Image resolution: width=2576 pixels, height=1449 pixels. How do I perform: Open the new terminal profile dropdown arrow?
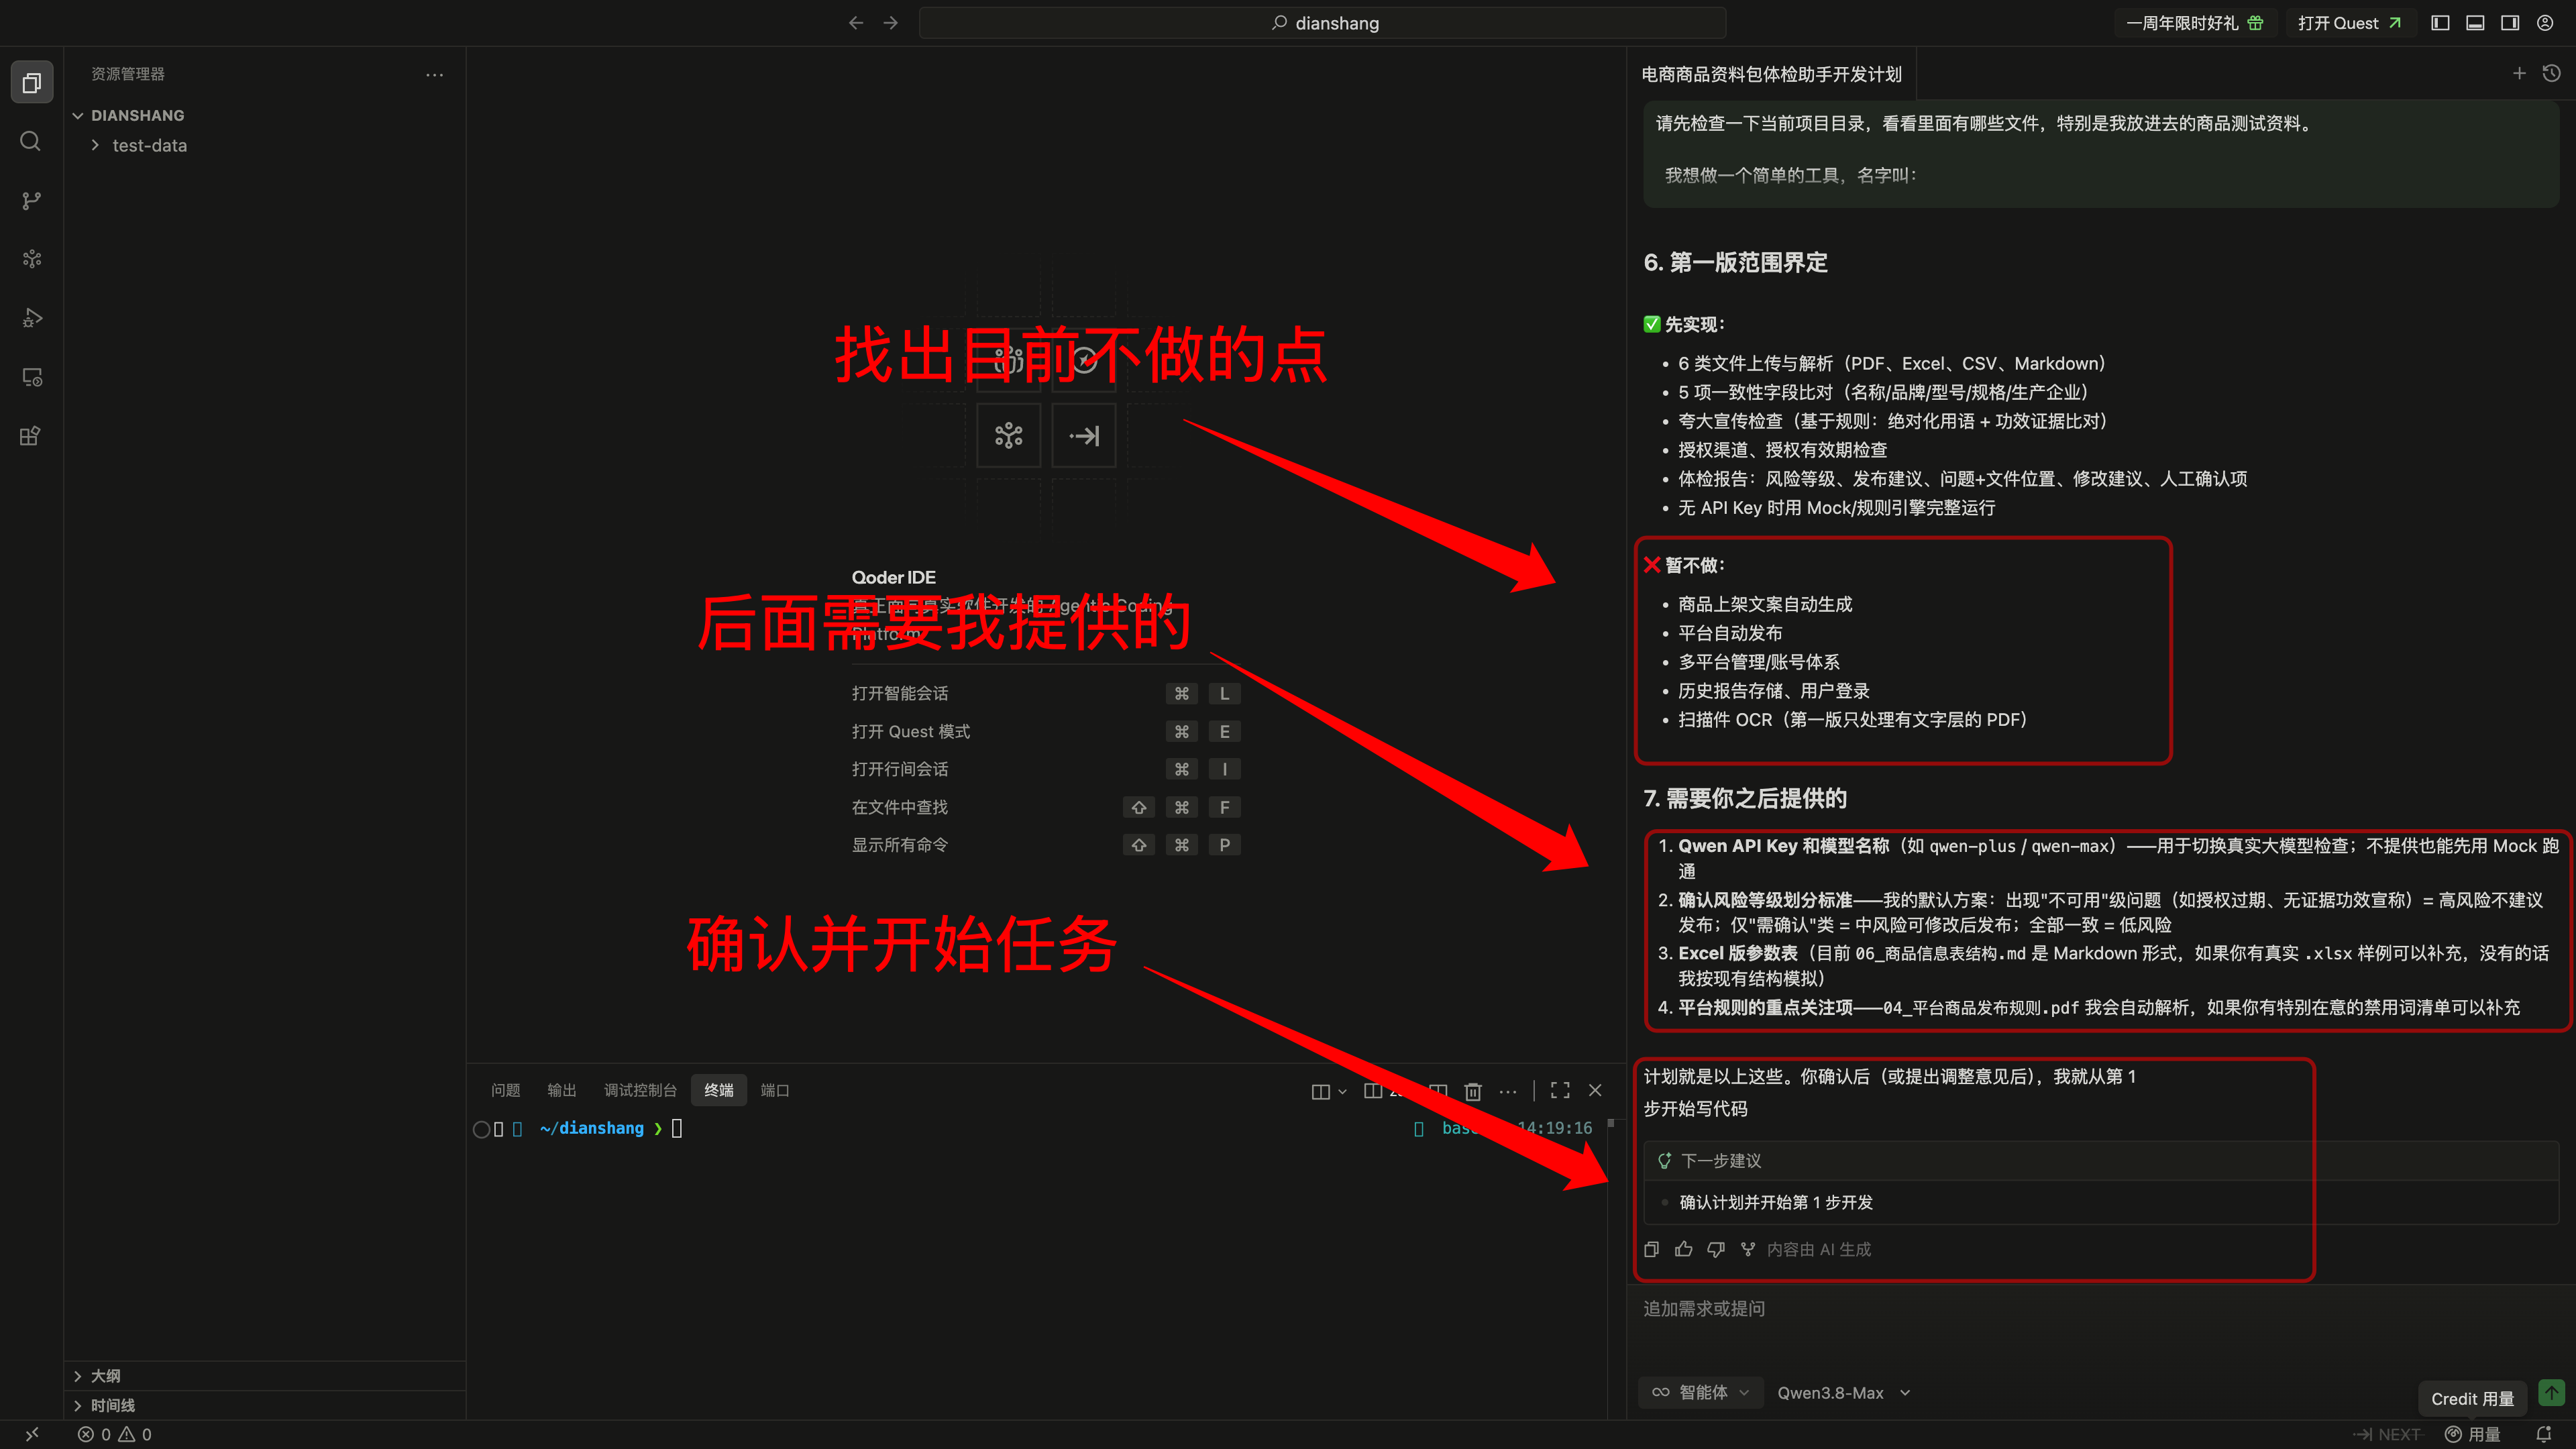pyautogui.click(x=1342, y=1091)
